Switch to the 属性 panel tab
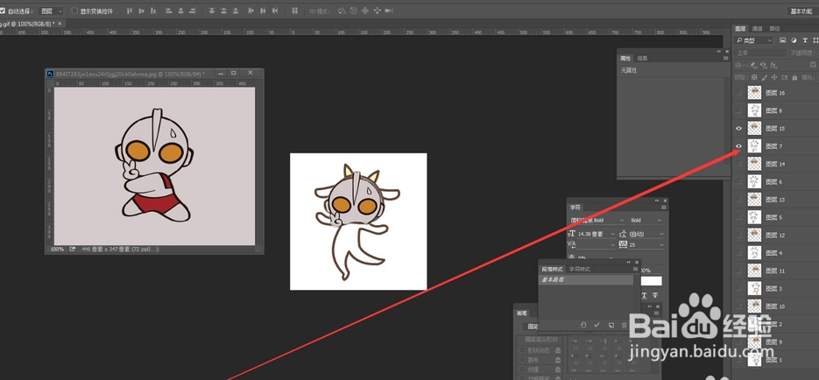819x380 pixels. [x=625, y=59]
